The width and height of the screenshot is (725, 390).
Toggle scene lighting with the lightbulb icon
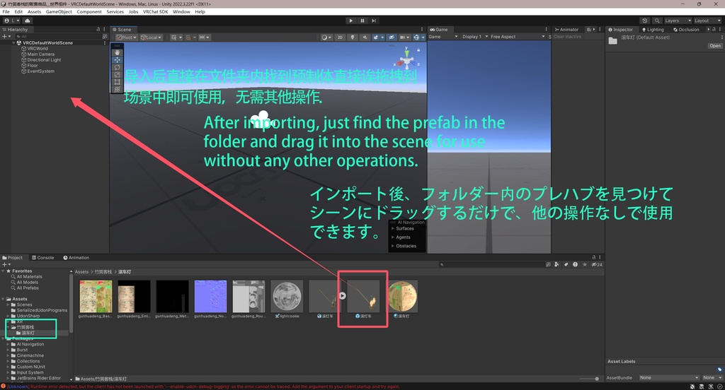pyautogui.click(x=353, y=37)
